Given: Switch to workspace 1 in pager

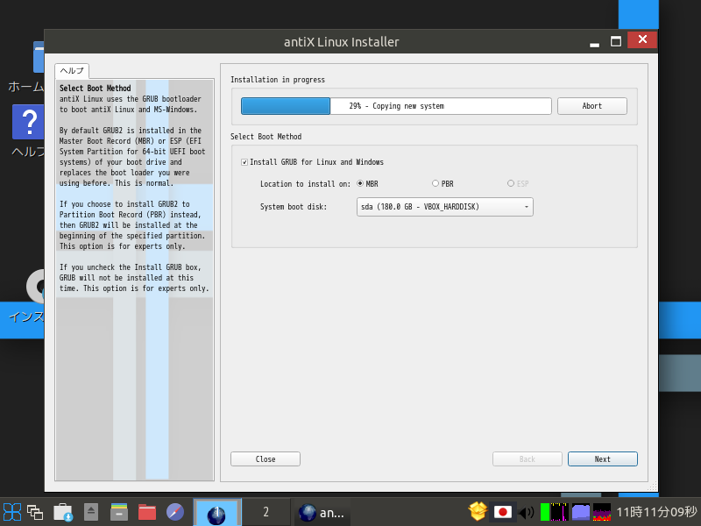Looking at the screenshot, I should 217,512.
